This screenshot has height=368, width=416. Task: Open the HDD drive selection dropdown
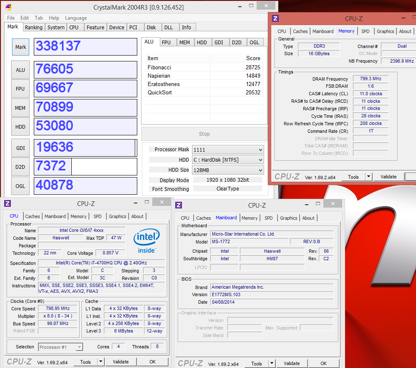coord(260,160)
